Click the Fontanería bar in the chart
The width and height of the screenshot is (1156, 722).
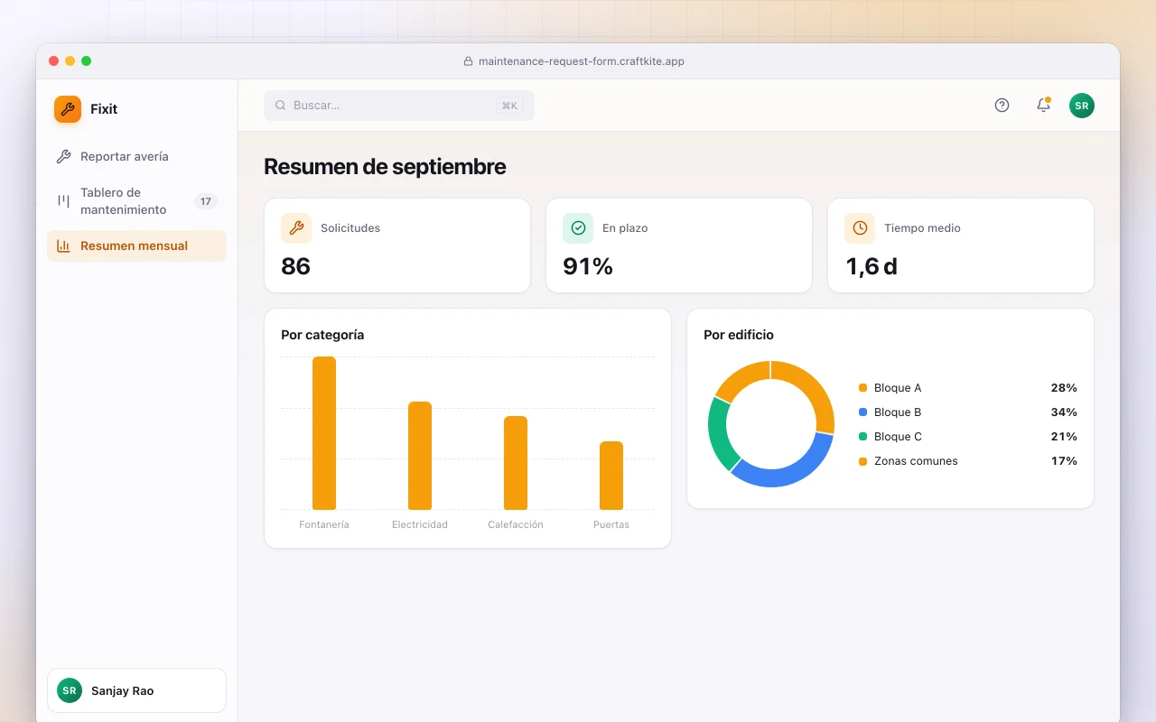pos(324,433)
